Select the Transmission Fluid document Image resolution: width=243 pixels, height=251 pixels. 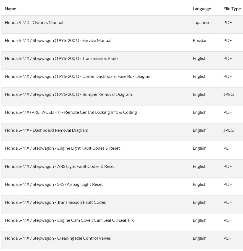[x=61, y=59]
